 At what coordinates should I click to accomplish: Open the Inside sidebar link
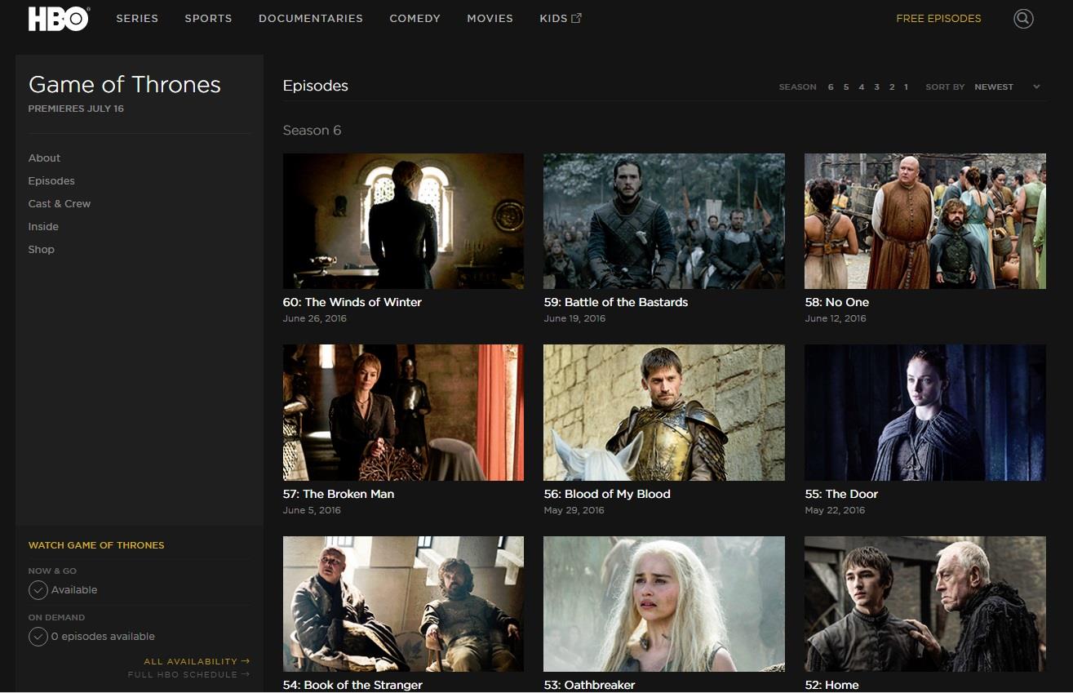click(43, 226)
